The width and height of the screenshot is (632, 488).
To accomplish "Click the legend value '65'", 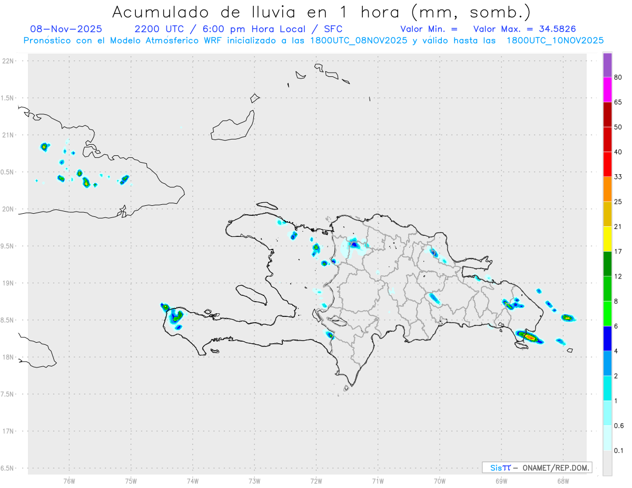I will click(x=618, y=103).
